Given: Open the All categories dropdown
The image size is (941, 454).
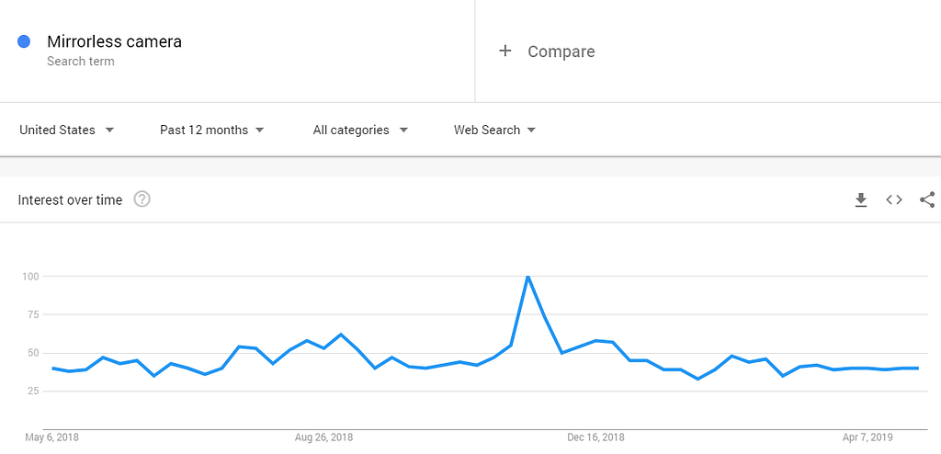Looking at the screenshot, I should (x=360, y=130).
